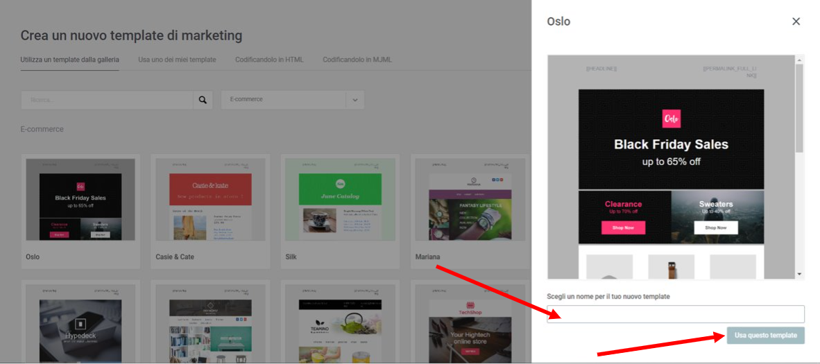Close the Oslo preview panel

pos(796,21)
